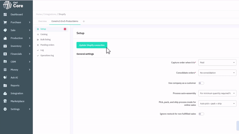This screenshot has width=239, height=134.
Task: Click the Setup gear icon in submenu
Action: pyautogui.click(x=38, y=29)
